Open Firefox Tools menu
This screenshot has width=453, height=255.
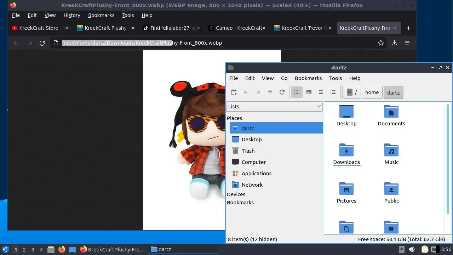point(128,15)
